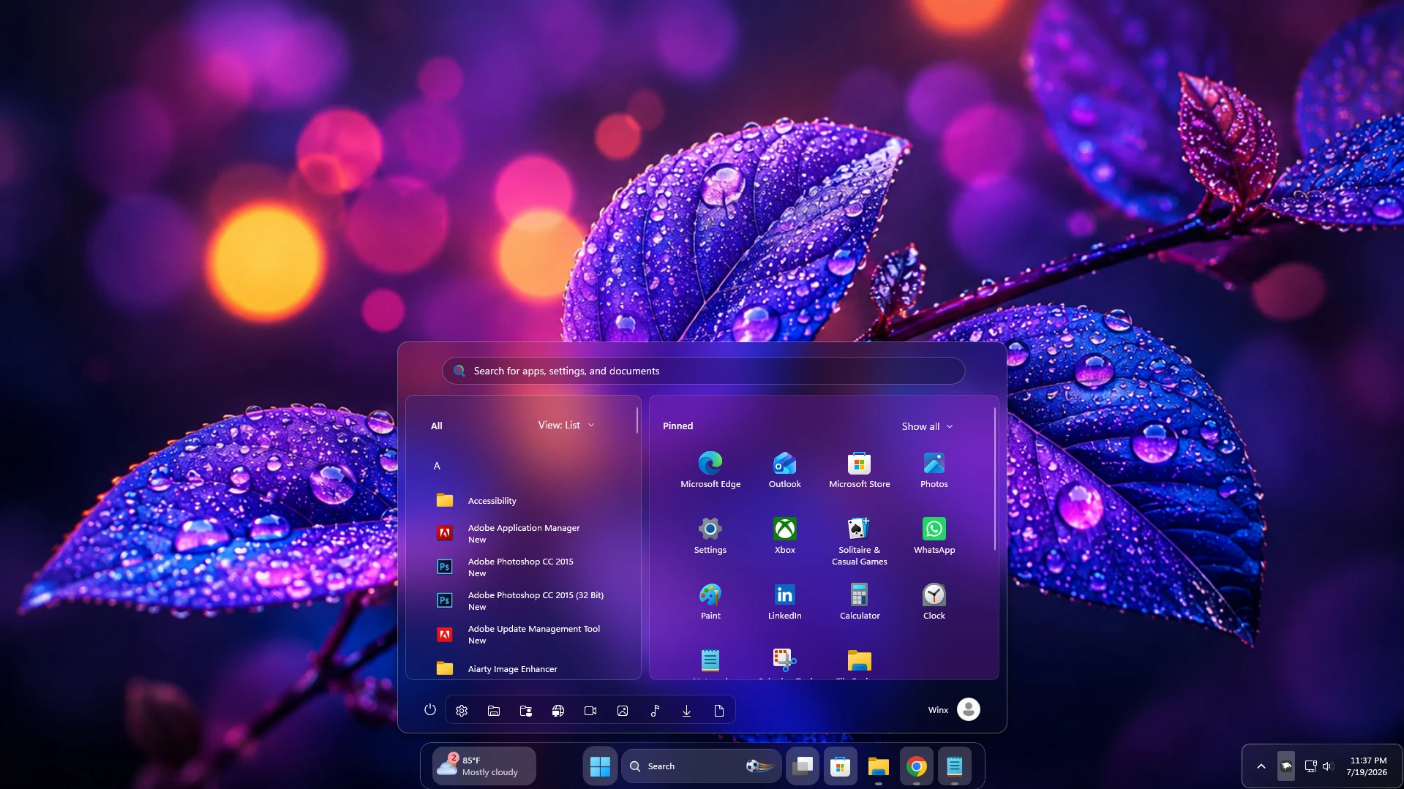Image resolution: width=1404 pixels, height=789 pixels.
Task: Click the power button in Start menu
Action: point(429,710)
